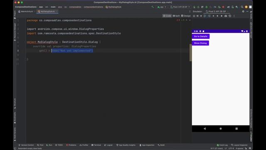
Task: Open the emulator panel settings gear
Action: click(243, 11)
